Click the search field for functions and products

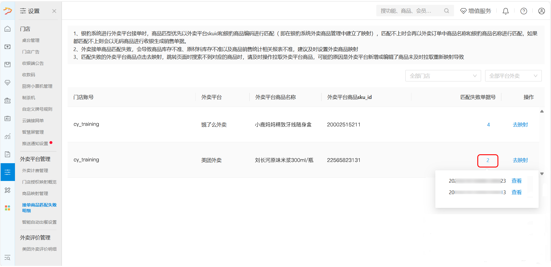tap(410, 11)
